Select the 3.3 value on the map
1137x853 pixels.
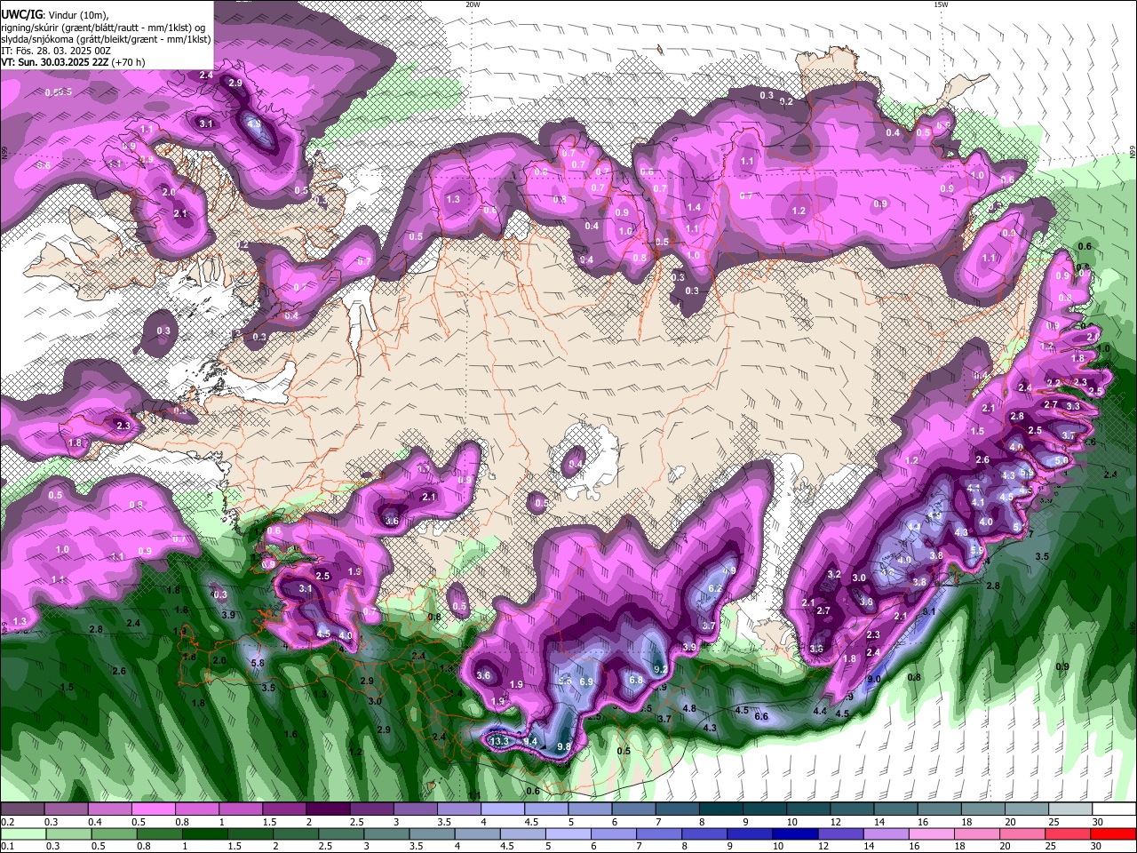point(1072,406)
